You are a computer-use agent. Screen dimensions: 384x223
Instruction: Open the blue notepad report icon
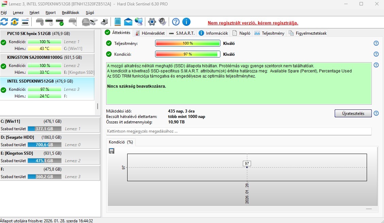118,22
